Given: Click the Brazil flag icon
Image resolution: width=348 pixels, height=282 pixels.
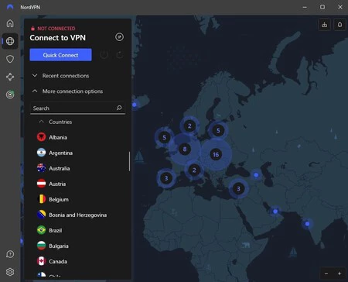Looking at the screenshot, I should click(41, 230).
